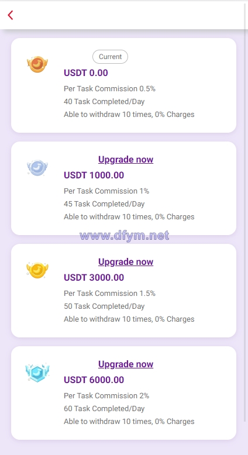Click the 60 Task Completed/Day text
Screen dimensions: 248x455
(104, 409)
